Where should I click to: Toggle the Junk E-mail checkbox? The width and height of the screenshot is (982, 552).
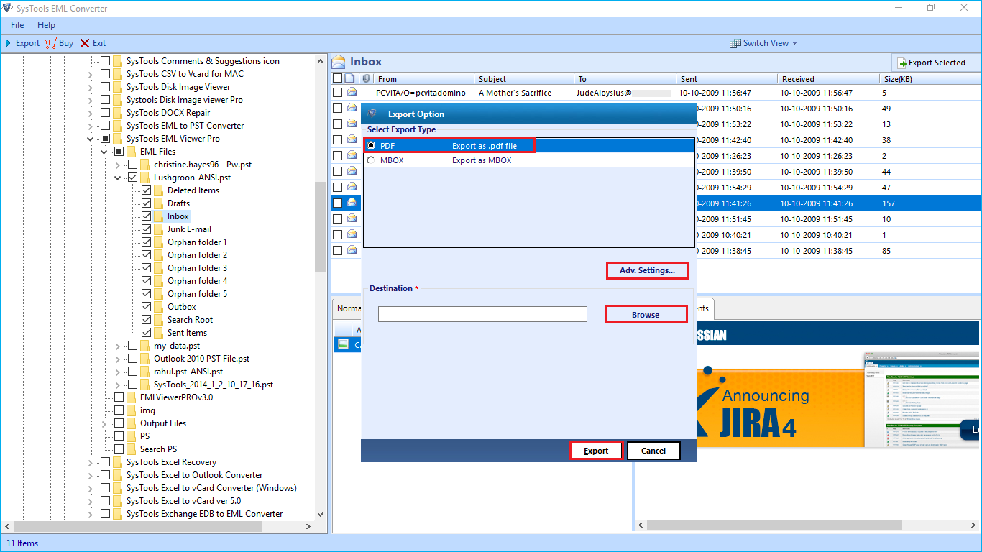(x=147, y=229)
